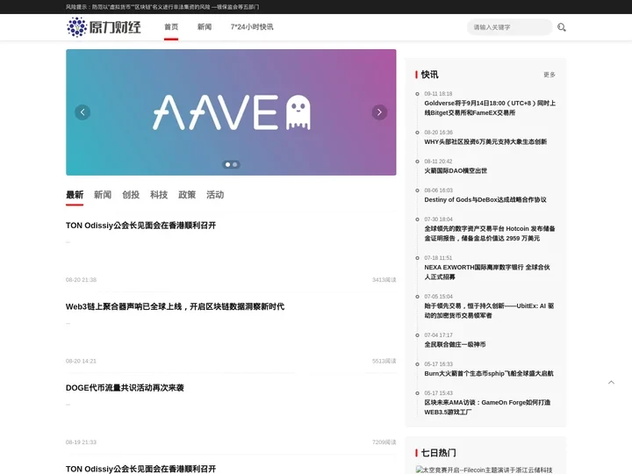Click the keyword search input field
Viewport: 632px width, 474px height.
[509, 27]
